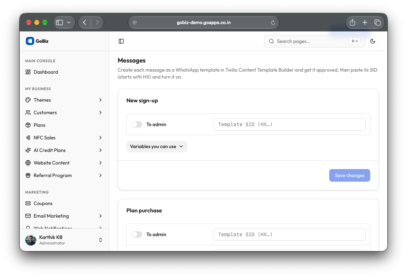Open Safari share menu icon
Screen dimensions: 407x277
pyautogui.click(x=352, y=22)
